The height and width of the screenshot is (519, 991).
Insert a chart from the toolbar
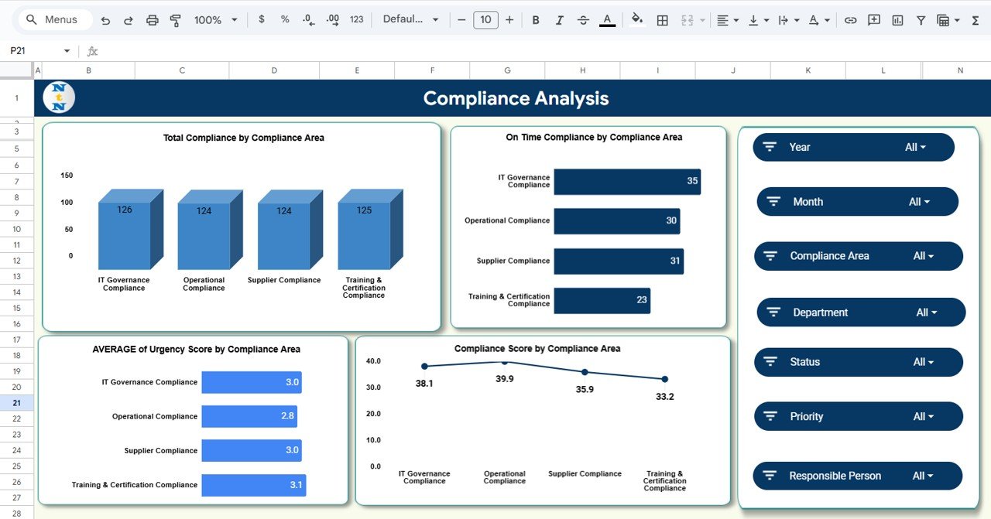897,20
